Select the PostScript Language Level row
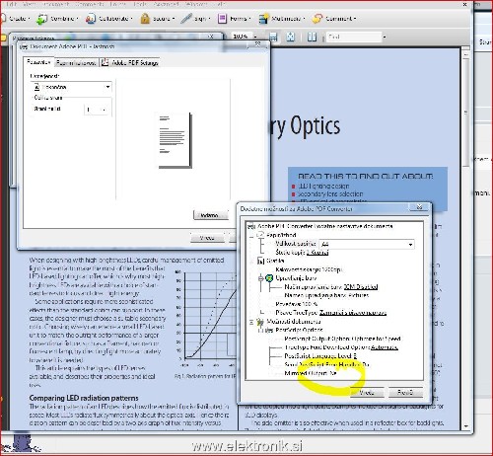This screenshot has height=456, width=493. pyautogui.click(x=320, y=355)
